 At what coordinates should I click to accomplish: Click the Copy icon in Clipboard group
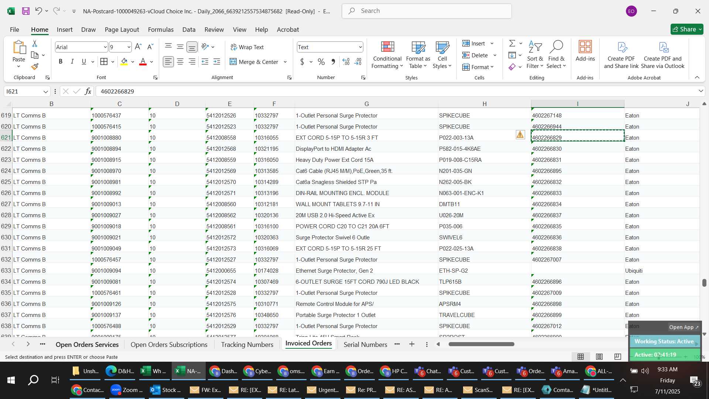35,55
